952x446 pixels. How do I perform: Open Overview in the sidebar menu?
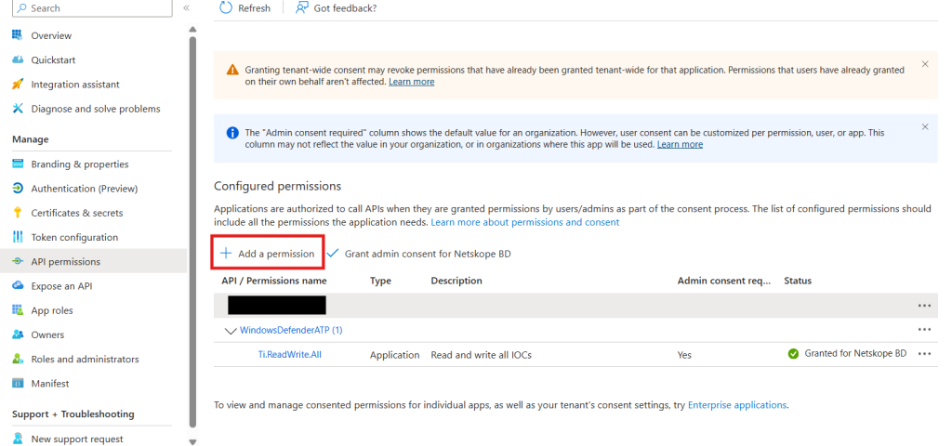pyautogui.click(x=51, y=36)
